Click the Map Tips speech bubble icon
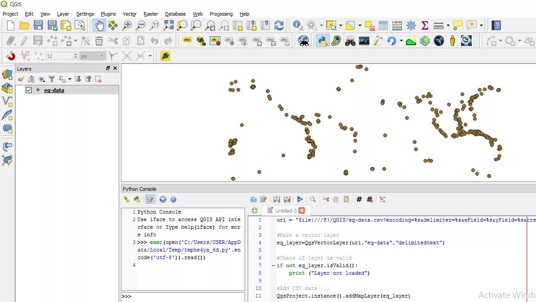 coord(457,25)
